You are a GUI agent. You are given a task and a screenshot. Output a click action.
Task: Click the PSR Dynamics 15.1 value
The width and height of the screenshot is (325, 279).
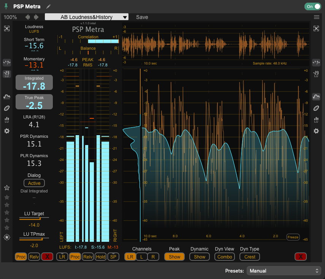(x=34, y=144)
